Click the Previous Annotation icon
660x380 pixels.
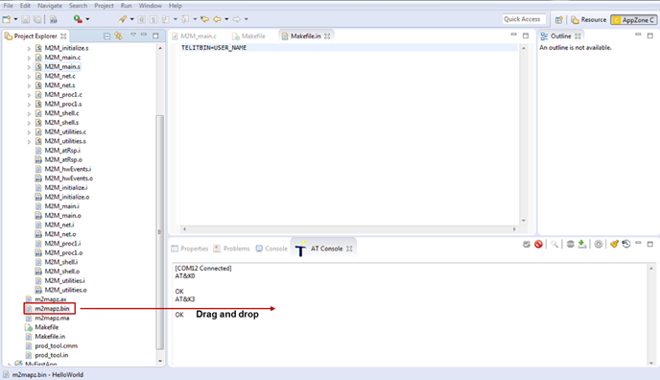pyautogui.click(x=185, y=19)
